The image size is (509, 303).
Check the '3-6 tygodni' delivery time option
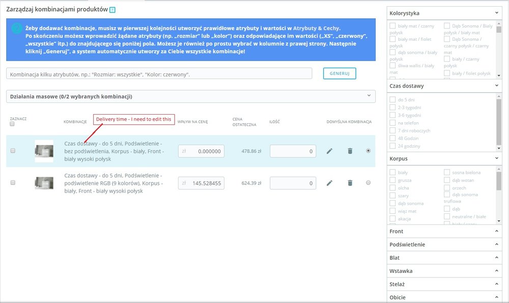392,115
